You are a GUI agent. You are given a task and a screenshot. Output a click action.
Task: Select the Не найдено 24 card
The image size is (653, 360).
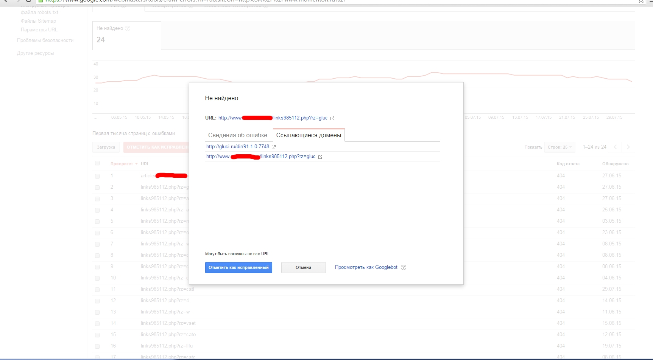pyautogui.click(x=127, y=36)
